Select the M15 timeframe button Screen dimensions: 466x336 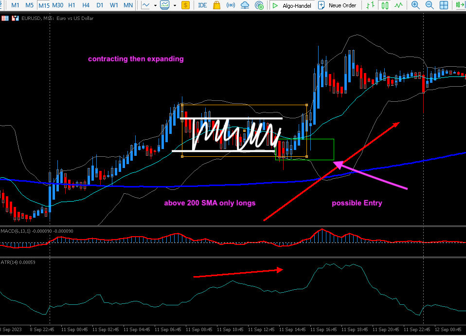pos(44,5)
